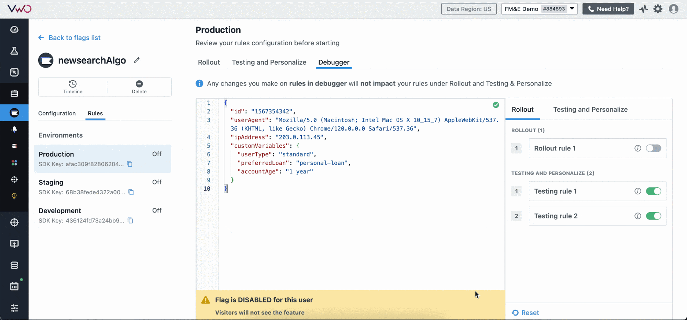Click the Rollout rule 1 row

597,148
